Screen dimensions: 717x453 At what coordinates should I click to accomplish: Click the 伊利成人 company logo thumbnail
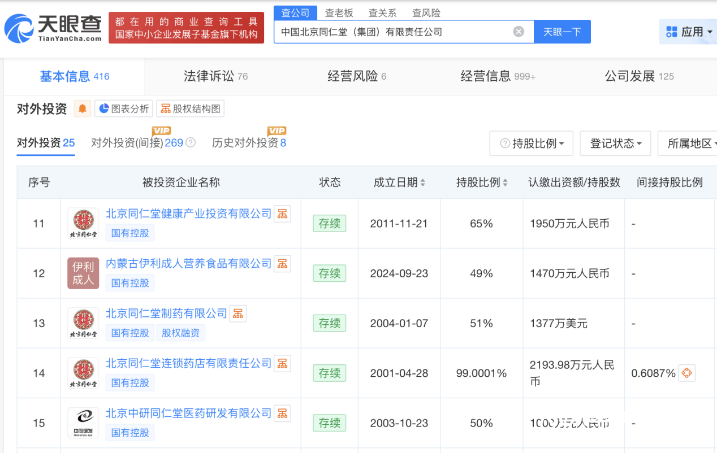point(83,273)
